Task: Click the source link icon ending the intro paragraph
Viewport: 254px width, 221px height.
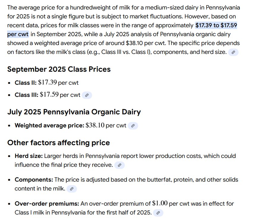Action: tap(233, 52)
